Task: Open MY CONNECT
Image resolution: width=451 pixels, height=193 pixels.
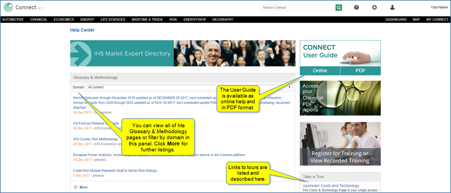Action: pos(437,19)
